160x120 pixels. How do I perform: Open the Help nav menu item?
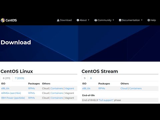pos(152,20)
